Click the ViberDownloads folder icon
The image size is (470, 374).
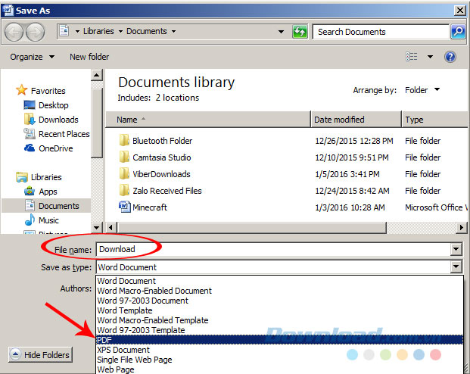124,174
